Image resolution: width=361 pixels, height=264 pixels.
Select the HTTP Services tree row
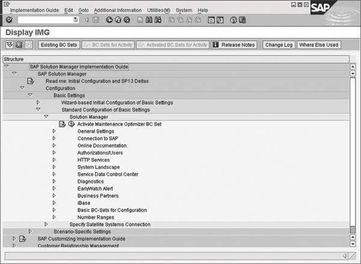tap(93, 160)
